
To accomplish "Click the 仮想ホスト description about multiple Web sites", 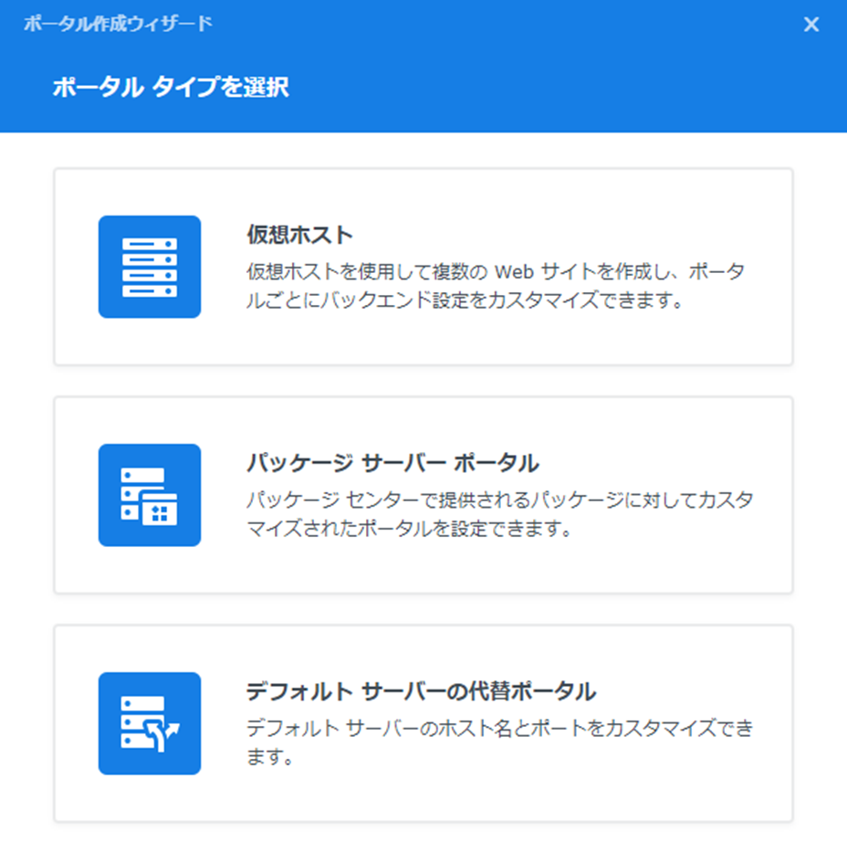I will [496, 285].
